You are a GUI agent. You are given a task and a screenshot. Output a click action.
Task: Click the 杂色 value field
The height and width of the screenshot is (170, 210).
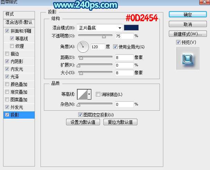124,104
